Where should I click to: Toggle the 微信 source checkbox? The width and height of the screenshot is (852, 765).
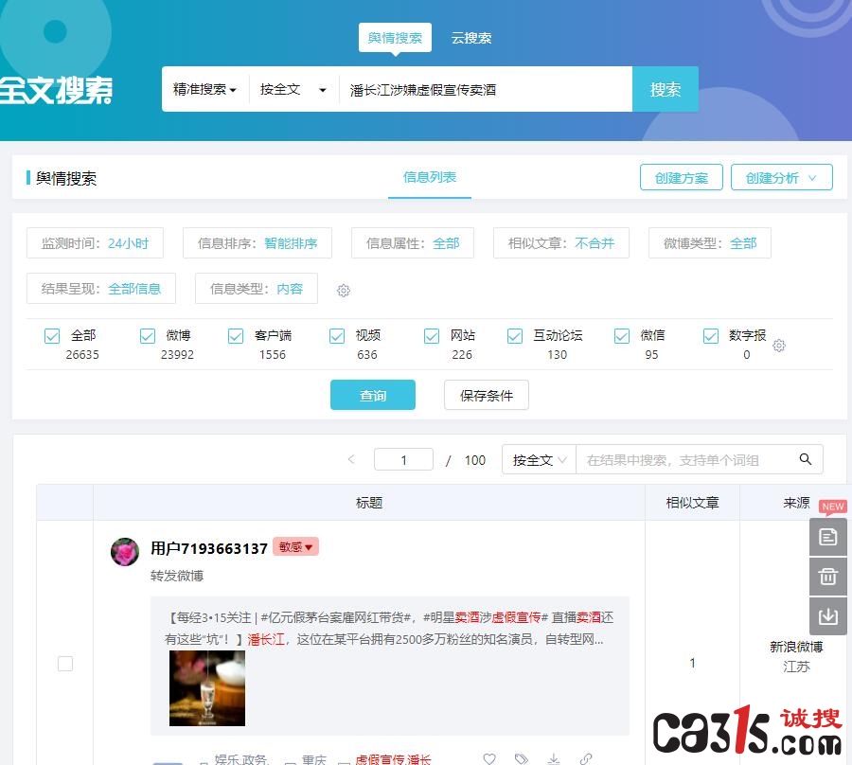(622, 336)
